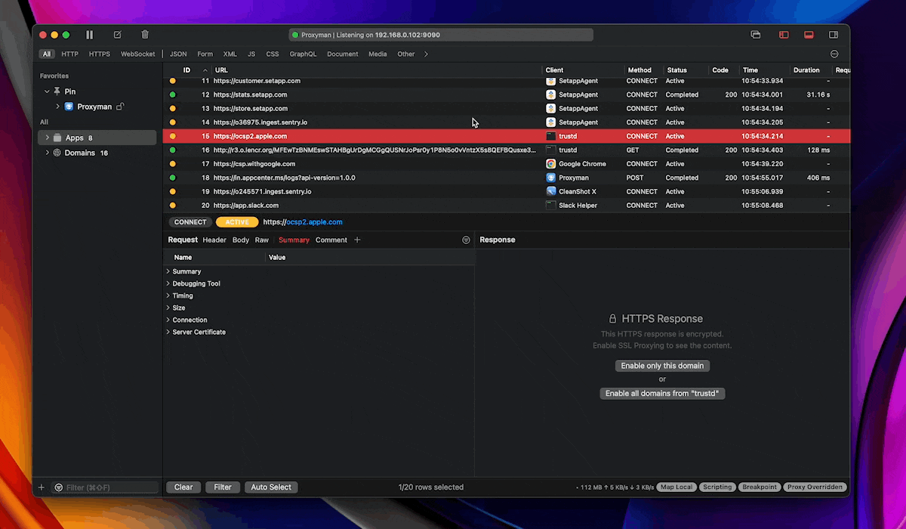906x529 pixels.
Task: Click the orange status dot of row 17
Action: [172, 164]
